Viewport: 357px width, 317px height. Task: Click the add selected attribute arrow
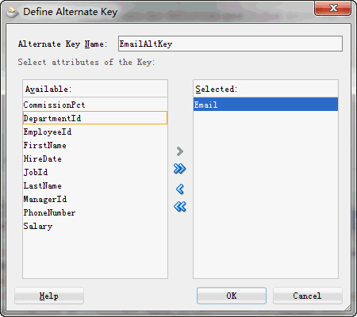click(180, 151)
